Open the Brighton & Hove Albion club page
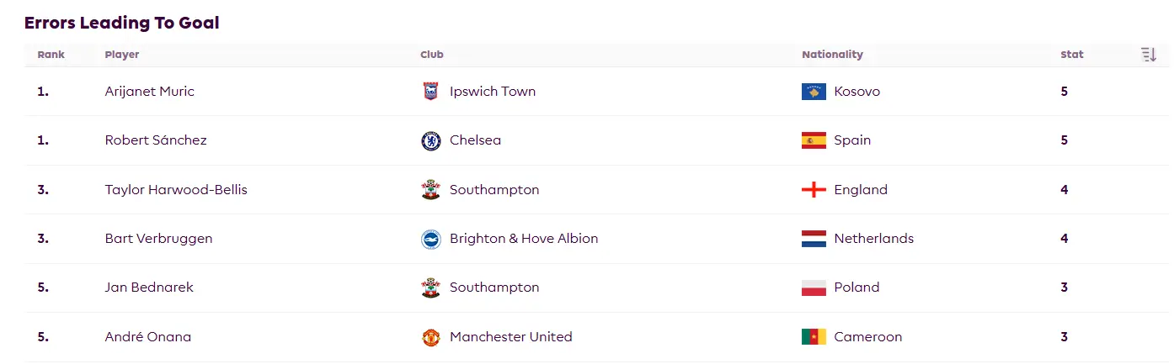The height and width of the screenshot is (364, 1174). [524, 239]
